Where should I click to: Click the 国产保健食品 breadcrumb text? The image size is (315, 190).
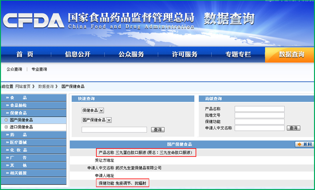(x=73, y=86)
